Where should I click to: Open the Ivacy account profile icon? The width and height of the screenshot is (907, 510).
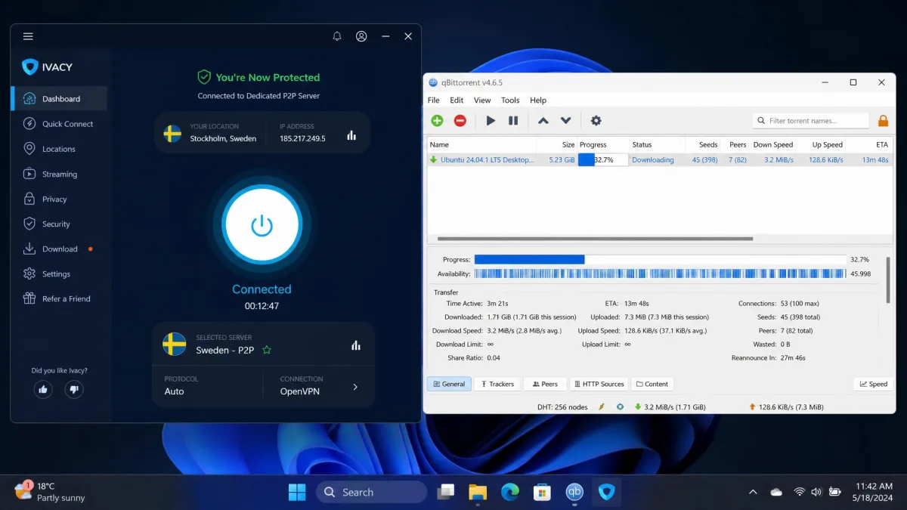361,36
